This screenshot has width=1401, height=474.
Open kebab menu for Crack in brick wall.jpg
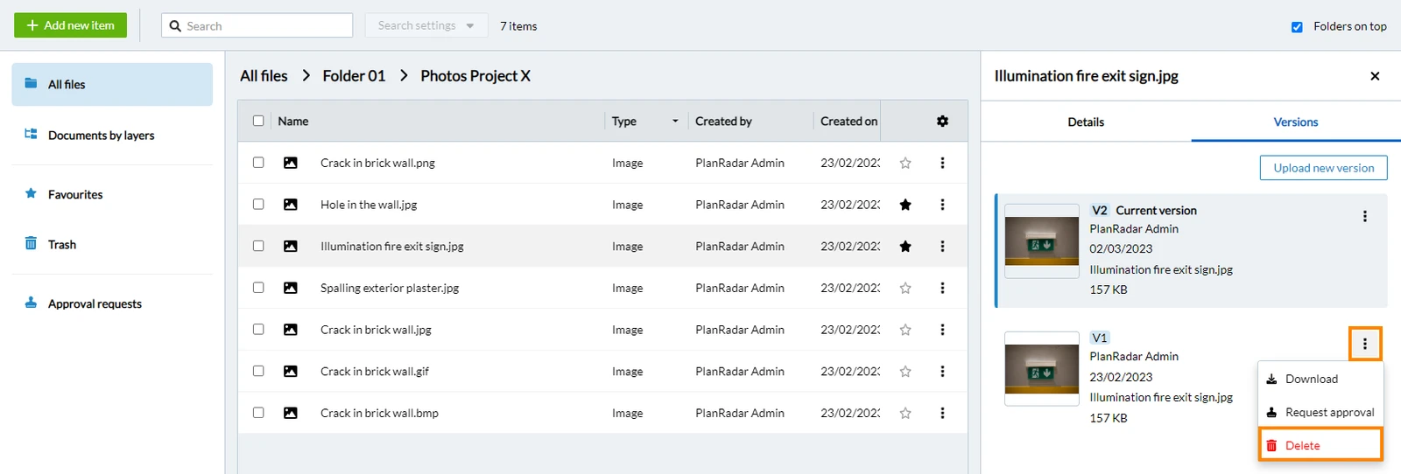point(942,330)
